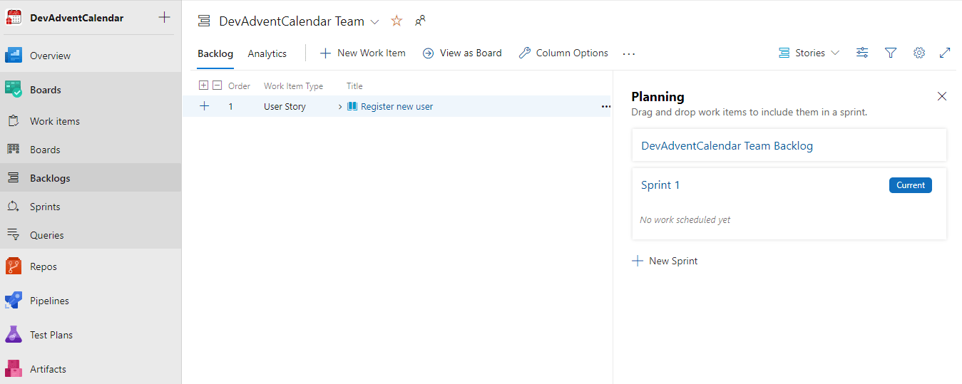Close the Planning panel
Viewport: 962px width, 384px height.
pos(942,96)
